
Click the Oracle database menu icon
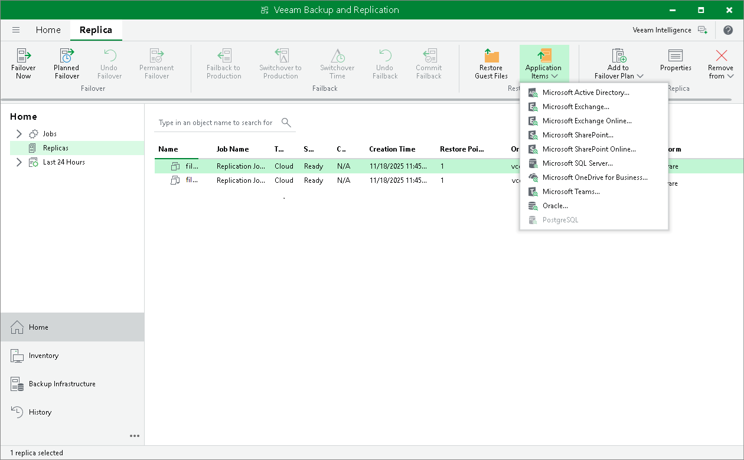[533, 206]
